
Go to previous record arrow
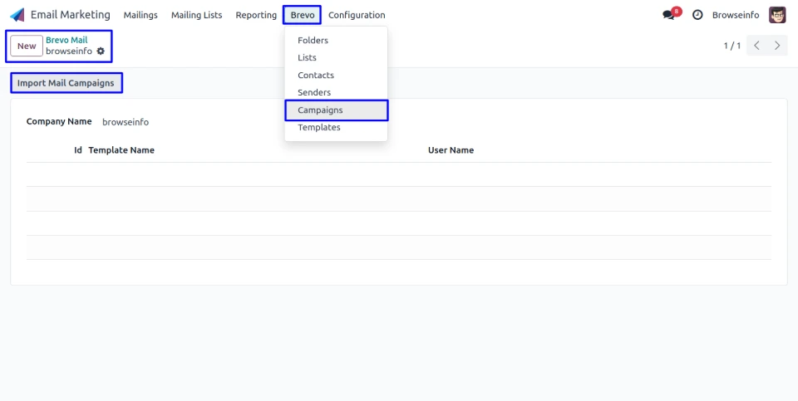tap(756, 46)
